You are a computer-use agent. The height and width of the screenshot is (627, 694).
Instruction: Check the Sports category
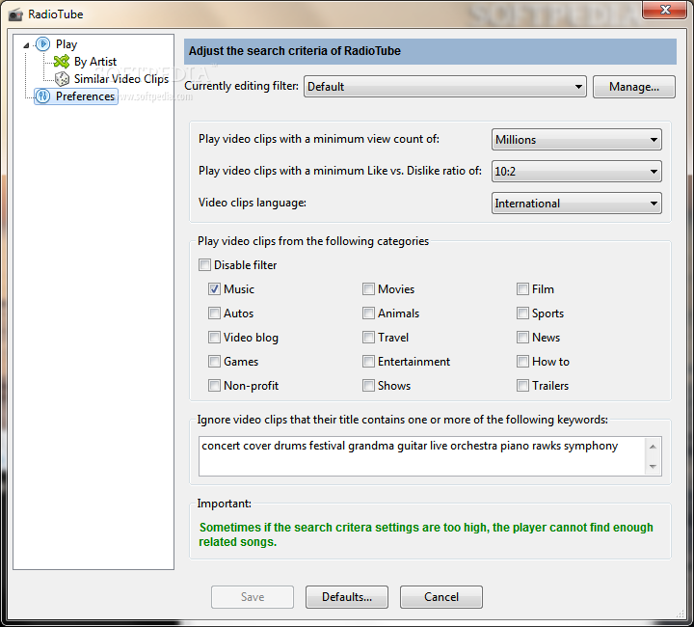tap(522, 313)
